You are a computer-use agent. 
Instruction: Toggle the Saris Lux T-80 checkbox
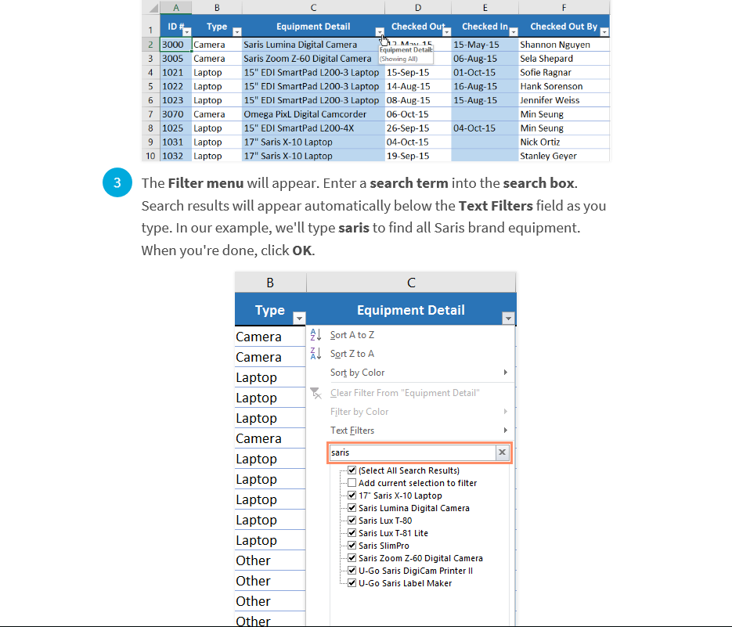point(352,521)
